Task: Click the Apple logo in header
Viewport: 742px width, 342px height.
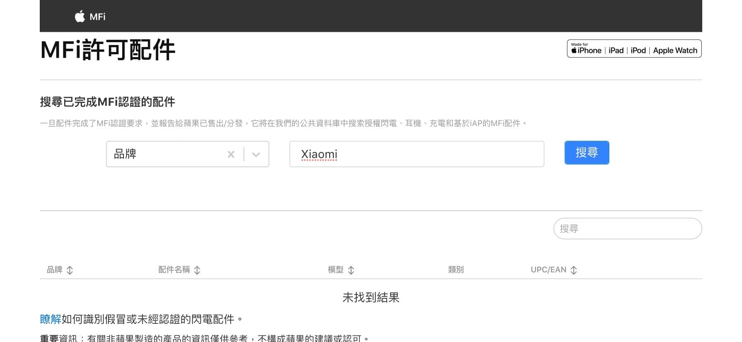Action: click(79, 17)
